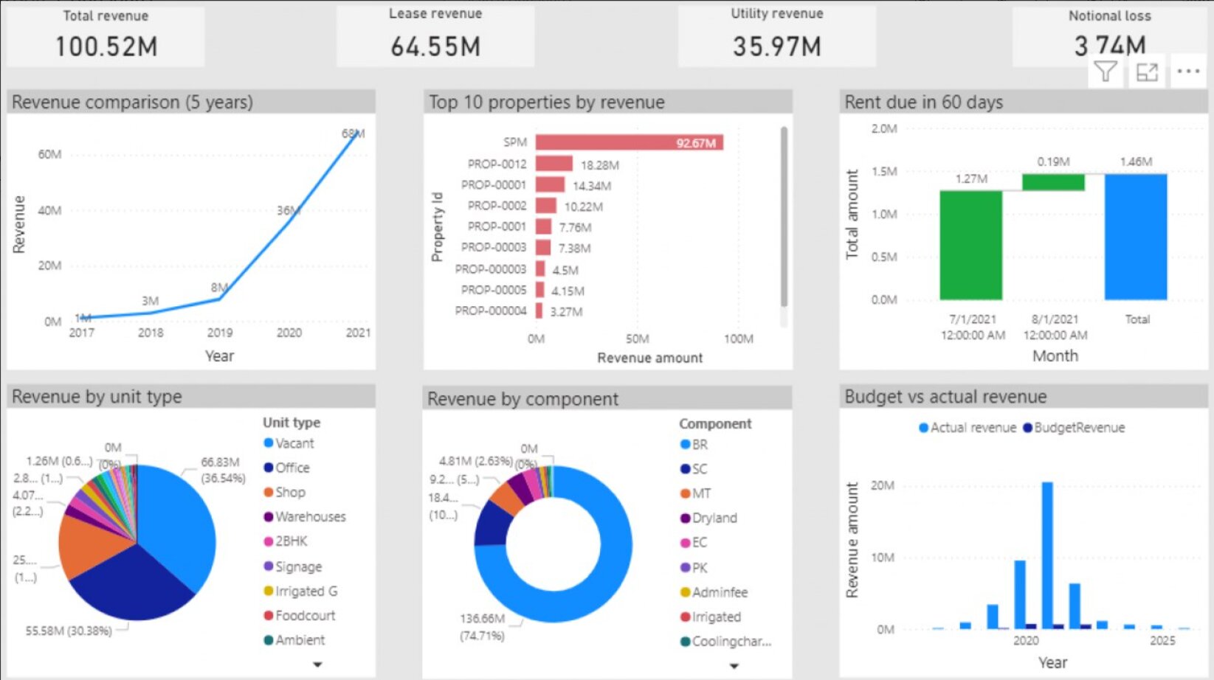Select the BR component legend item

tap(699, 445)
